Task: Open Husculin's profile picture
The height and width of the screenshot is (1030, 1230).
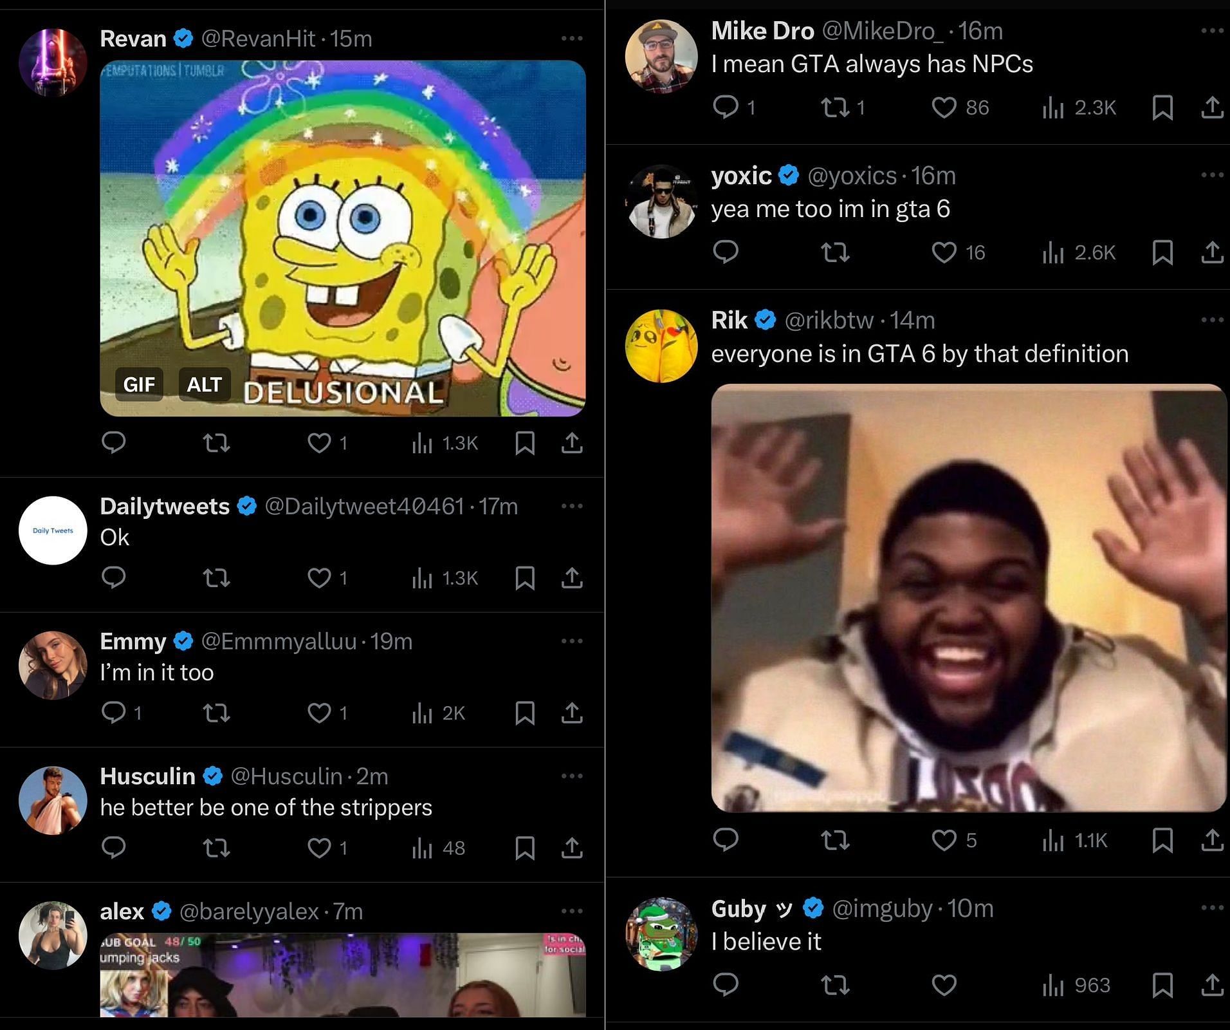Action: pyautogui.click(x=53, y=800)
